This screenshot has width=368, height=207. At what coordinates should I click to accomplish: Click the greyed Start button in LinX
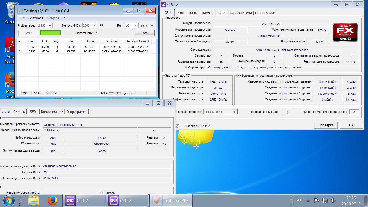click(x=28, y=33)
